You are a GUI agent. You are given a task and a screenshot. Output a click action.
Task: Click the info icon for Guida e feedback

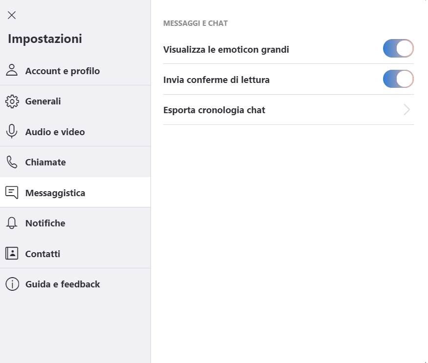click(12, 284)
